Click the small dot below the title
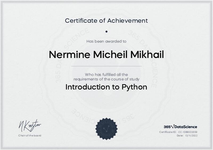Viewport: 213px width, 150px height. pos(106,31)
